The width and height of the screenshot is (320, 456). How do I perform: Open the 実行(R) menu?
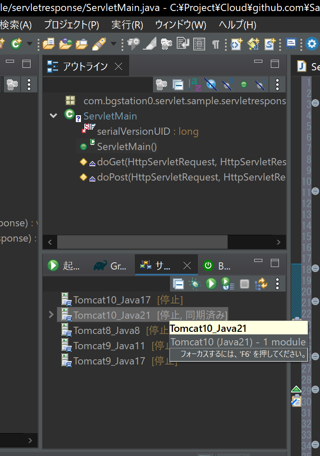pyautogui.click(x=127, y=25)
